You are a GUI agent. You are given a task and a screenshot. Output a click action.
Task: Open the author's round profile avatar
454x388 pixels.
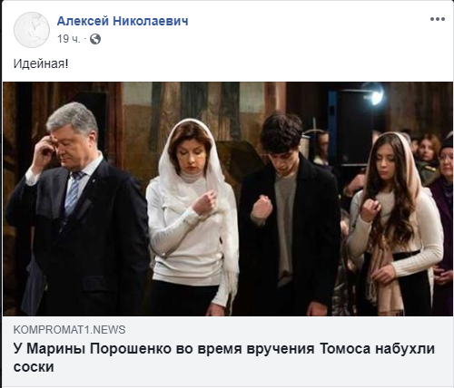(32, 30)
